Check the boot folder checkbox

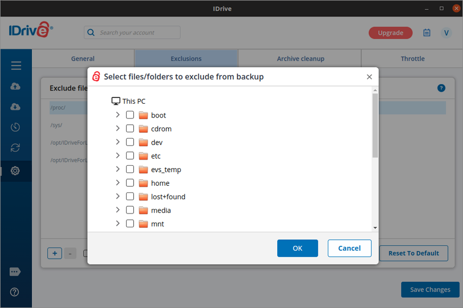tap(130, 115)
